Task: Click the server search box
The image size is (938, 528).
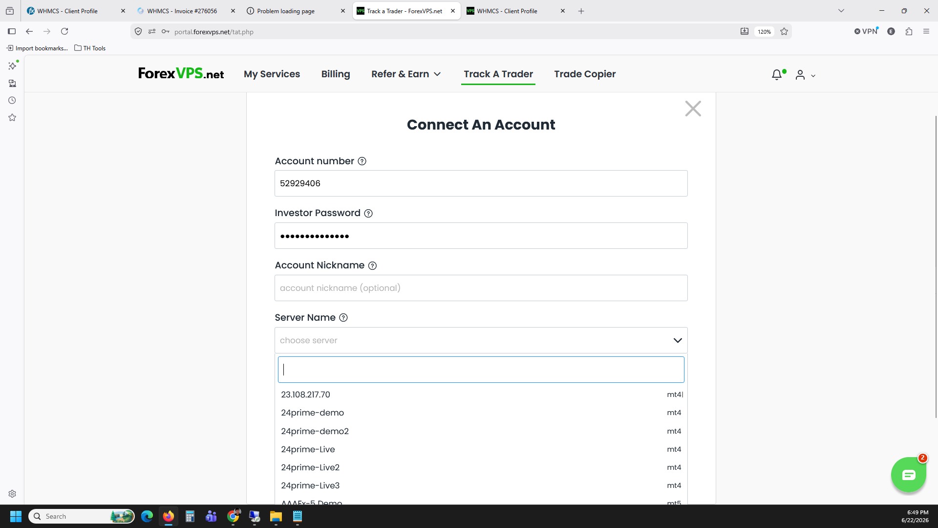Action: coord(481,370)
